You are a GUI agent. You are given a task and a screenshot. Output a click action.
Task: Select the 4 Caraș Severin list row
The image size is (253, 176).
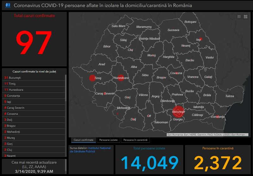[x=34, y=108]
